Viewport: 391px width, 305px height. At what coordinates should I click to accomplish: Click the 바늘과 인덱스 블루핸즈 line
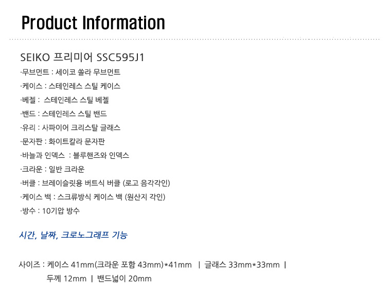tap(75, 156)
